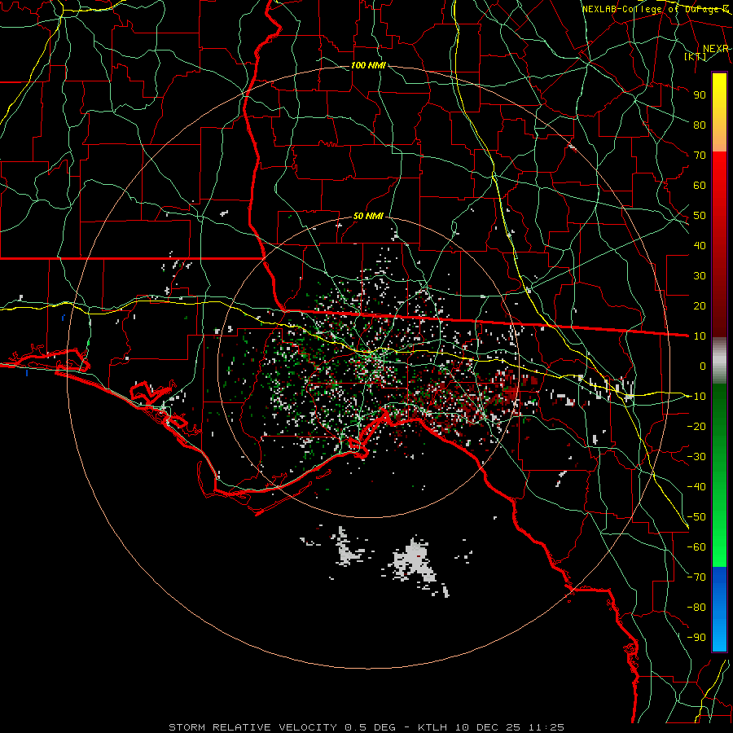Click the -40 value on velocity scale
Viewport: 733px width, 733px height.
click(696, 487)
